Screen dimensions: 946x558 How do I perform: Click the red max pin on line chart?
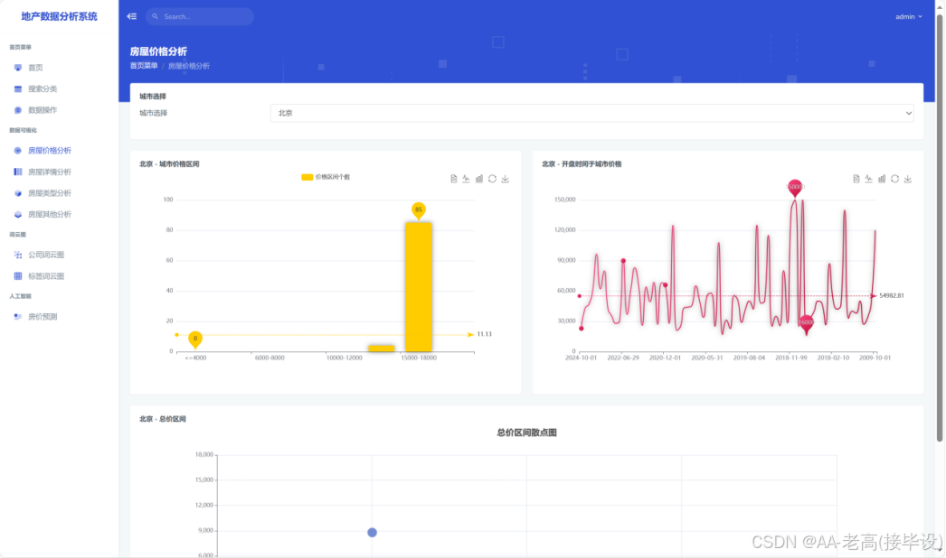(795, 188)
